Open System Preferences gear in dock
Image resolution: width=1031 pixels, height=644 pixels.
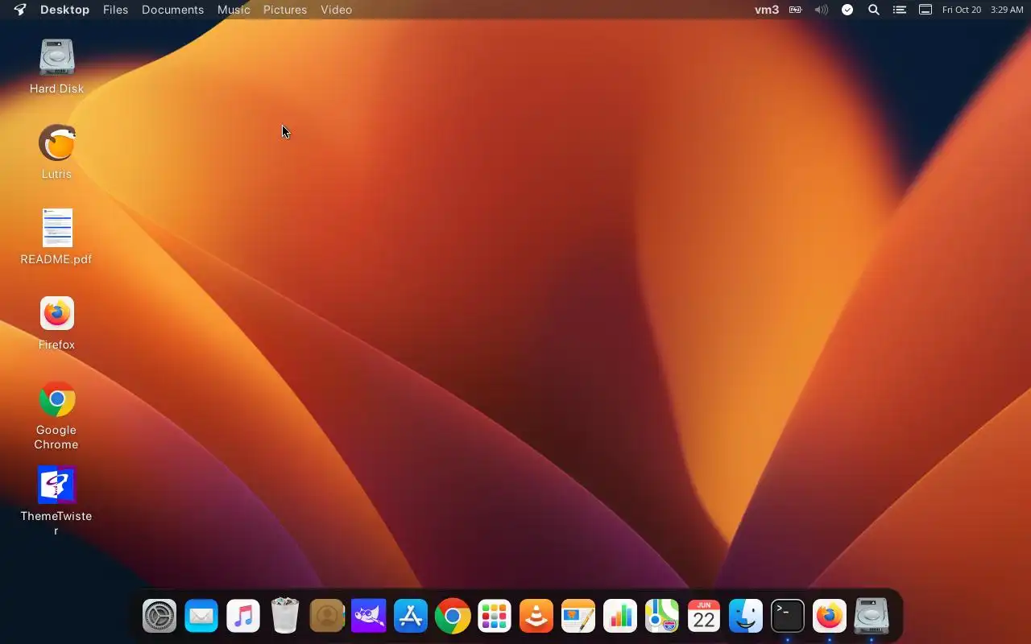(159, 617)
